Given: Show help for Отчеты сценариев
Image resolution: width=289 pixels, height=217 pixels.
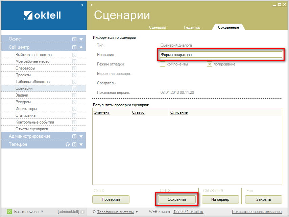Looking at the screenshot, I should 74,129.
